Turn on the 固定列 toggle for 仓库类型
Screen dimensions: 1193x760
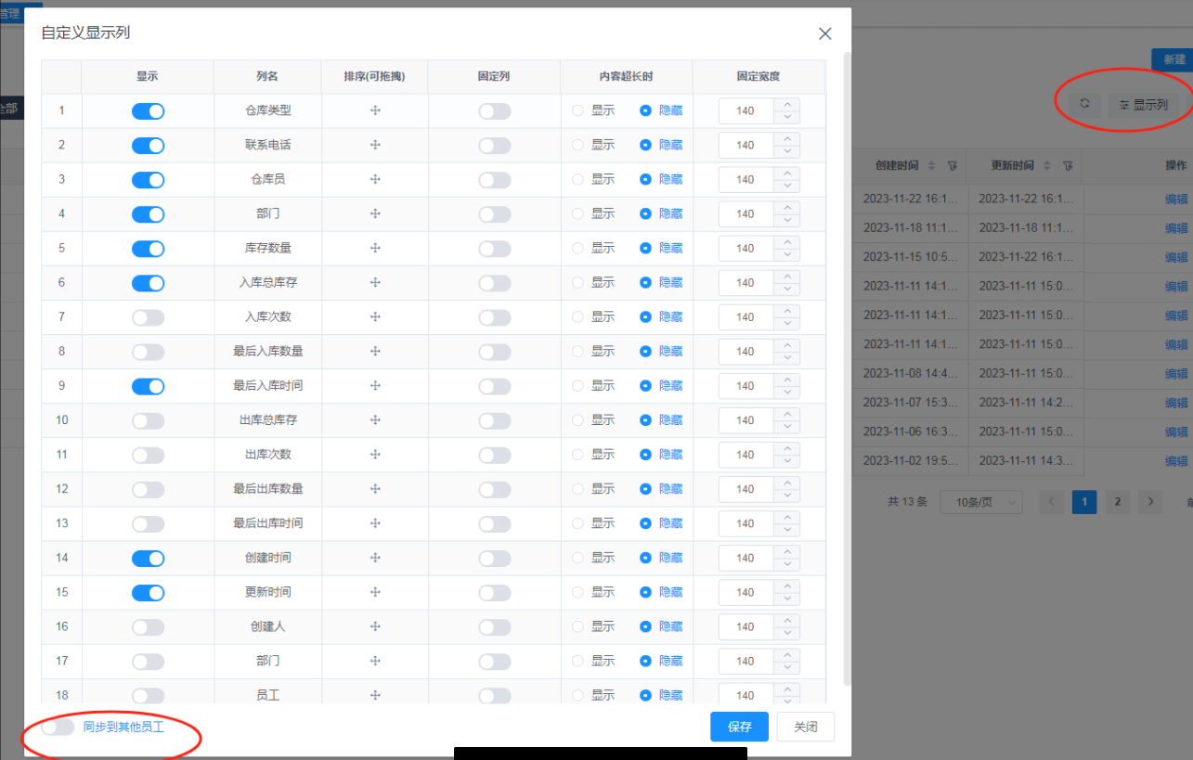[x=494, y=109]
